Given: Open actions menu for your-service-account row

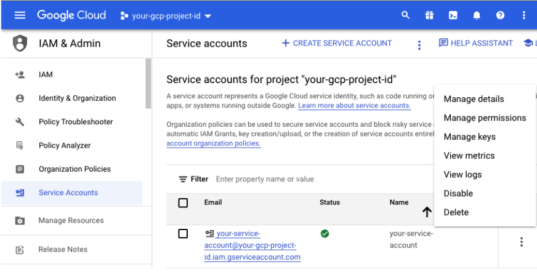Looking at the screenshot, I should [521, 242].
